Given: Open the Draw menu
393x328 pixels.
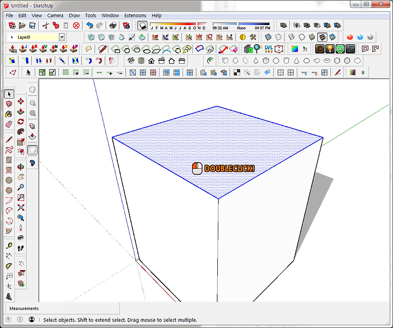Looking at the screenshot, I should point(74,15).
